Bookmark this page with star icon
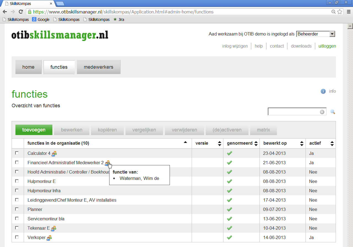 pyautogui.click(x=340, y=12)
